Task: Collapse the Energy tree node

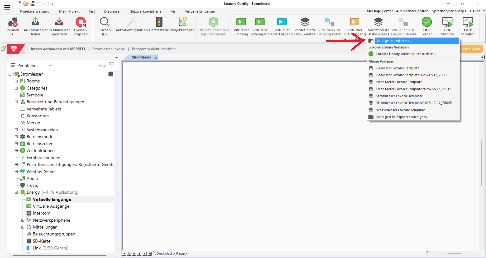Action: [16, 192]
